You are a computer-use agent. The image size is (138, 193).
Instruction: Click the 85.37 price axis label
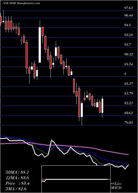click(129, 84)
